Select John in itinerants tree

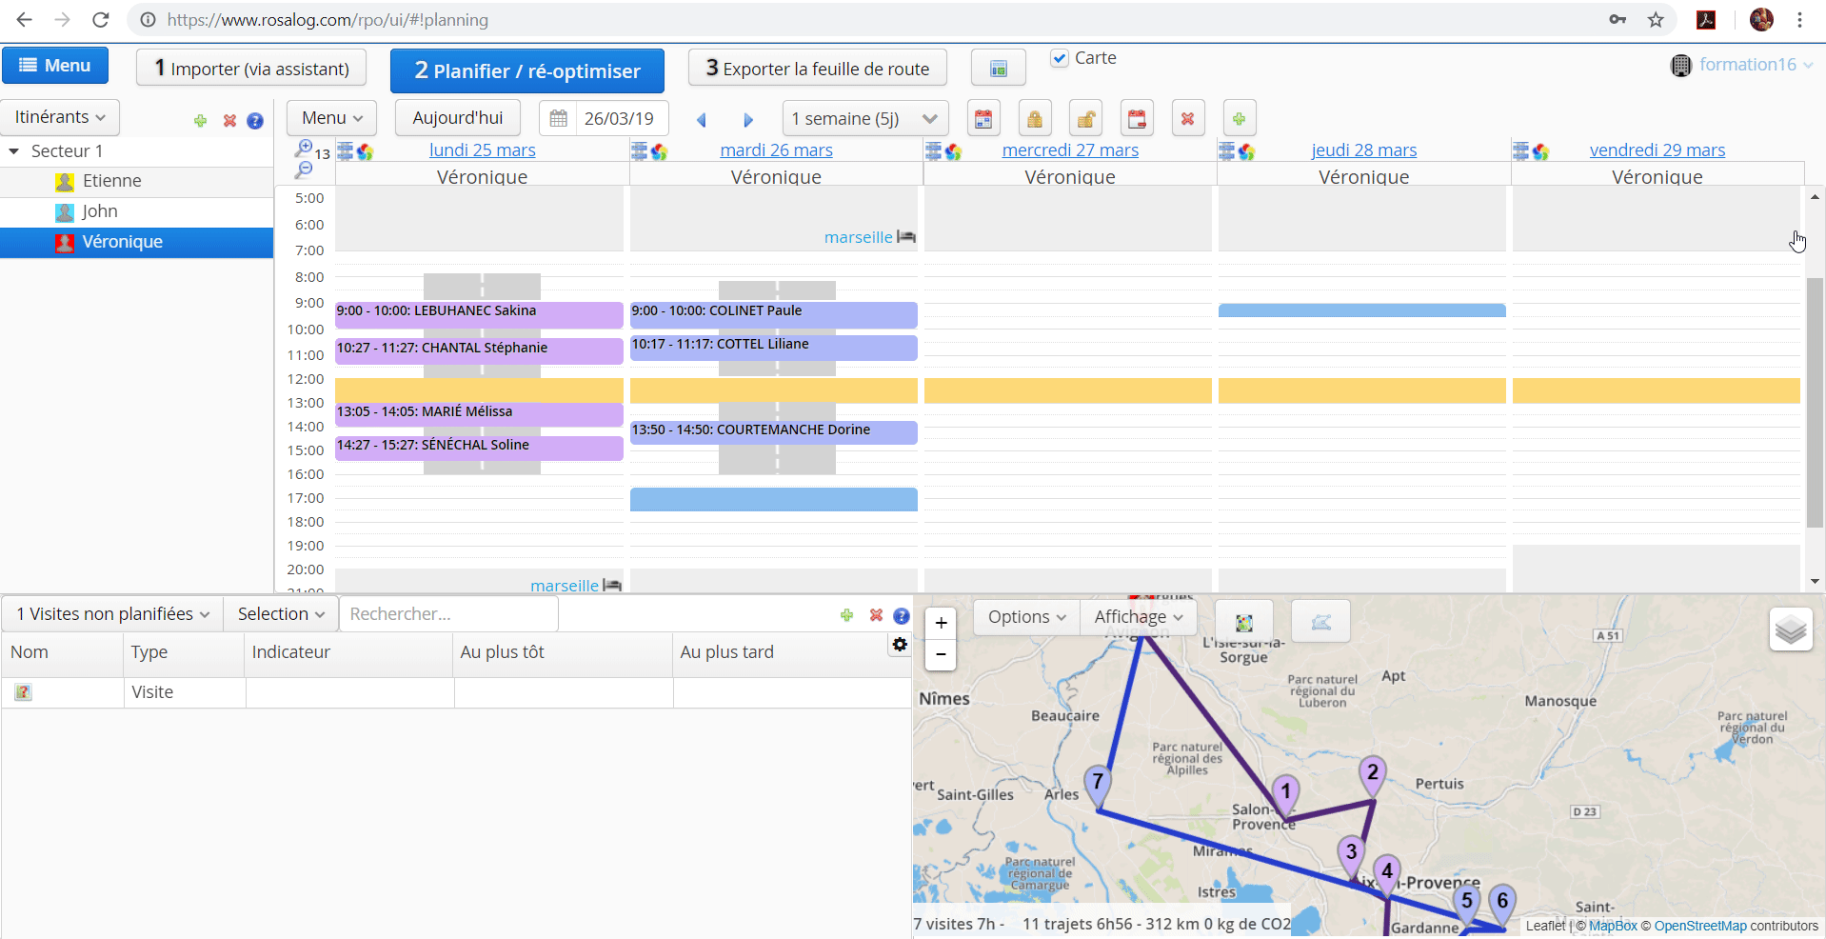click(x=136, y=211)
